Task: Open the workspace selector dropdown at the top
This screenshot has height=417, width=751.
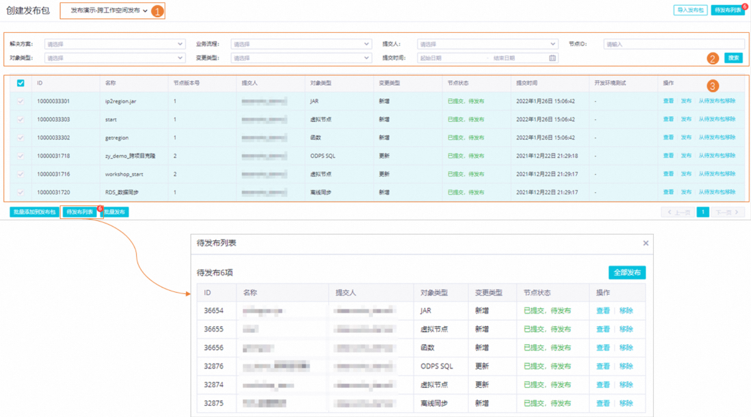Action: pyautogui.click(x=109, y=10)
